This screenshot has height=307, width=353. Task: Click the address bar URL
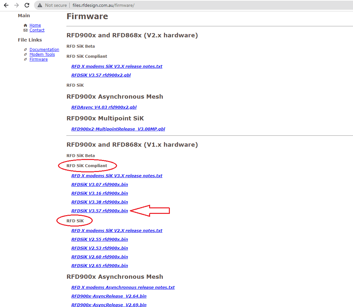103,5
